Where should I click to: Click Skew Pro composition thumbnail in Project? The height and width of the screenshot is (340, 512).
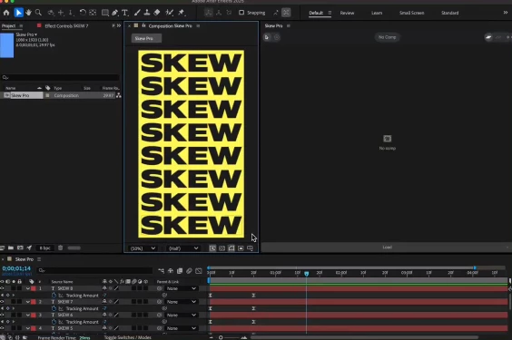[7, 45]
